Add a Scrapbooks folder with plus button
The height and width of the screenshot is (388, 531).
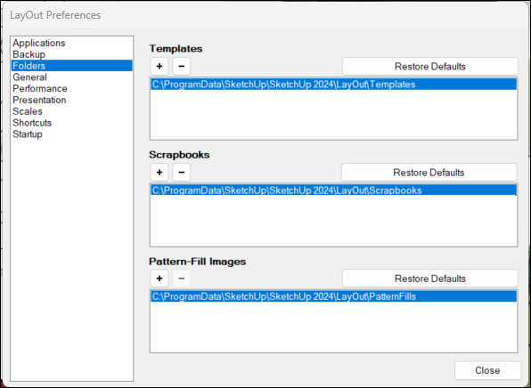click(159, 172)
